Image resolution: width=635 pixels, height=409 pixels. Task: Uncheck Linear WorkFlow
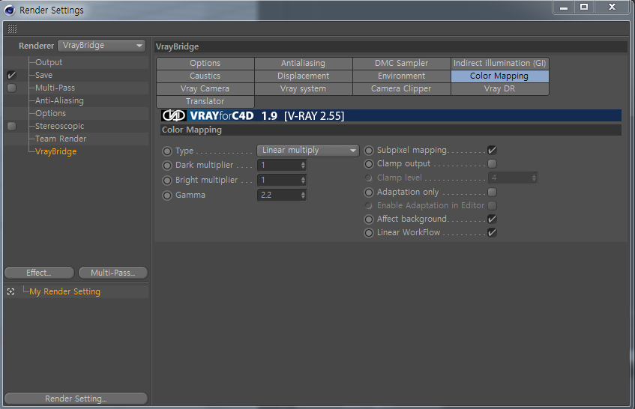click(x=492, y=233)
